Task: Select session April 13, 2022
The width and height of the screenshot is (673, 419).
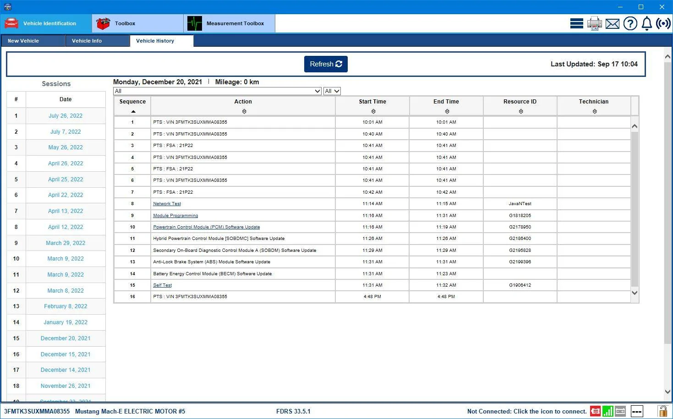Action: click(66, 211)
